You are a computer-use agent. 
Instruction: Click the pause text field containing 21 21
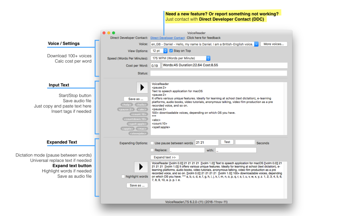tap(207, 143)
